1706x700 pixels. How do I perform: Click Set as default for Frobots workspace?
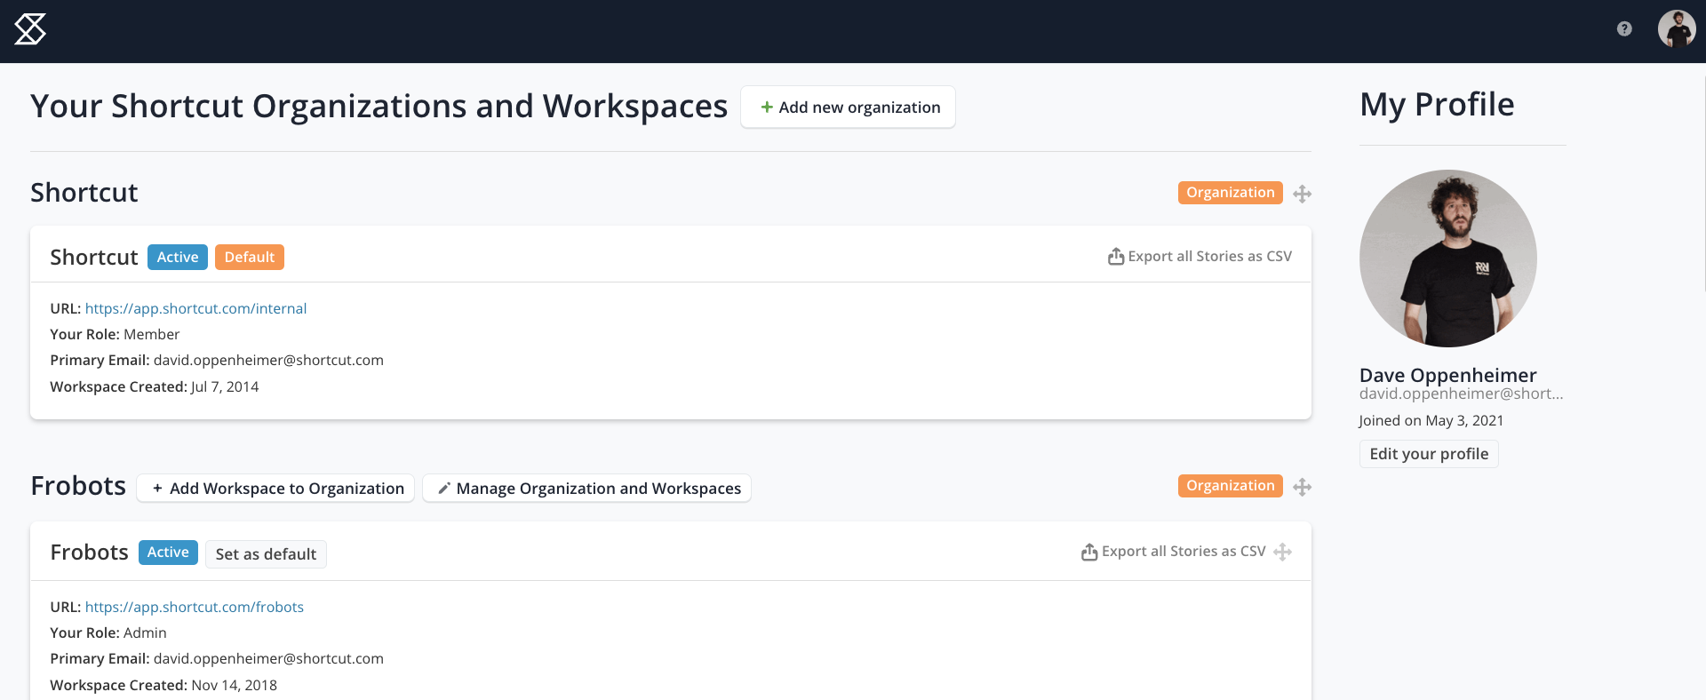[266, 553]
